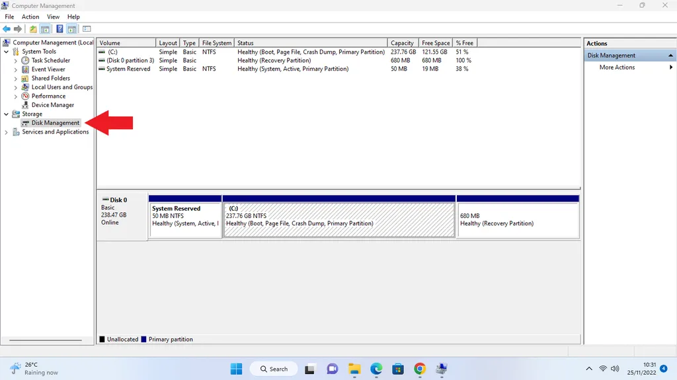Open Google Chrome from taskbar
This screenshot has height=380, width=677.
click(x=420, y=369)
